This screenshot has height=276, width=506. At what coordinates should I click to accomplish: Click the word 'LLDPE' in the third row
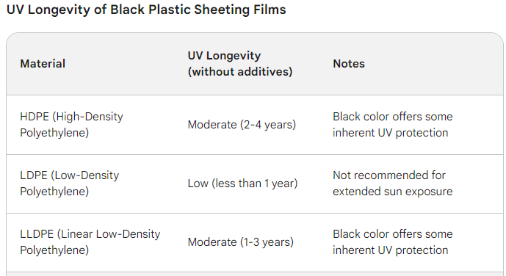click(37, 233)
